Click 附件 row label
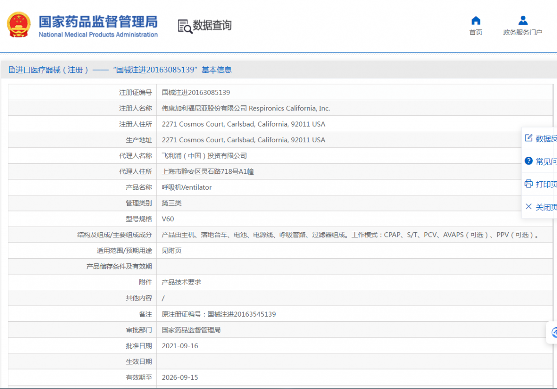Screen dimensions: 557x389 click(145, 282)
